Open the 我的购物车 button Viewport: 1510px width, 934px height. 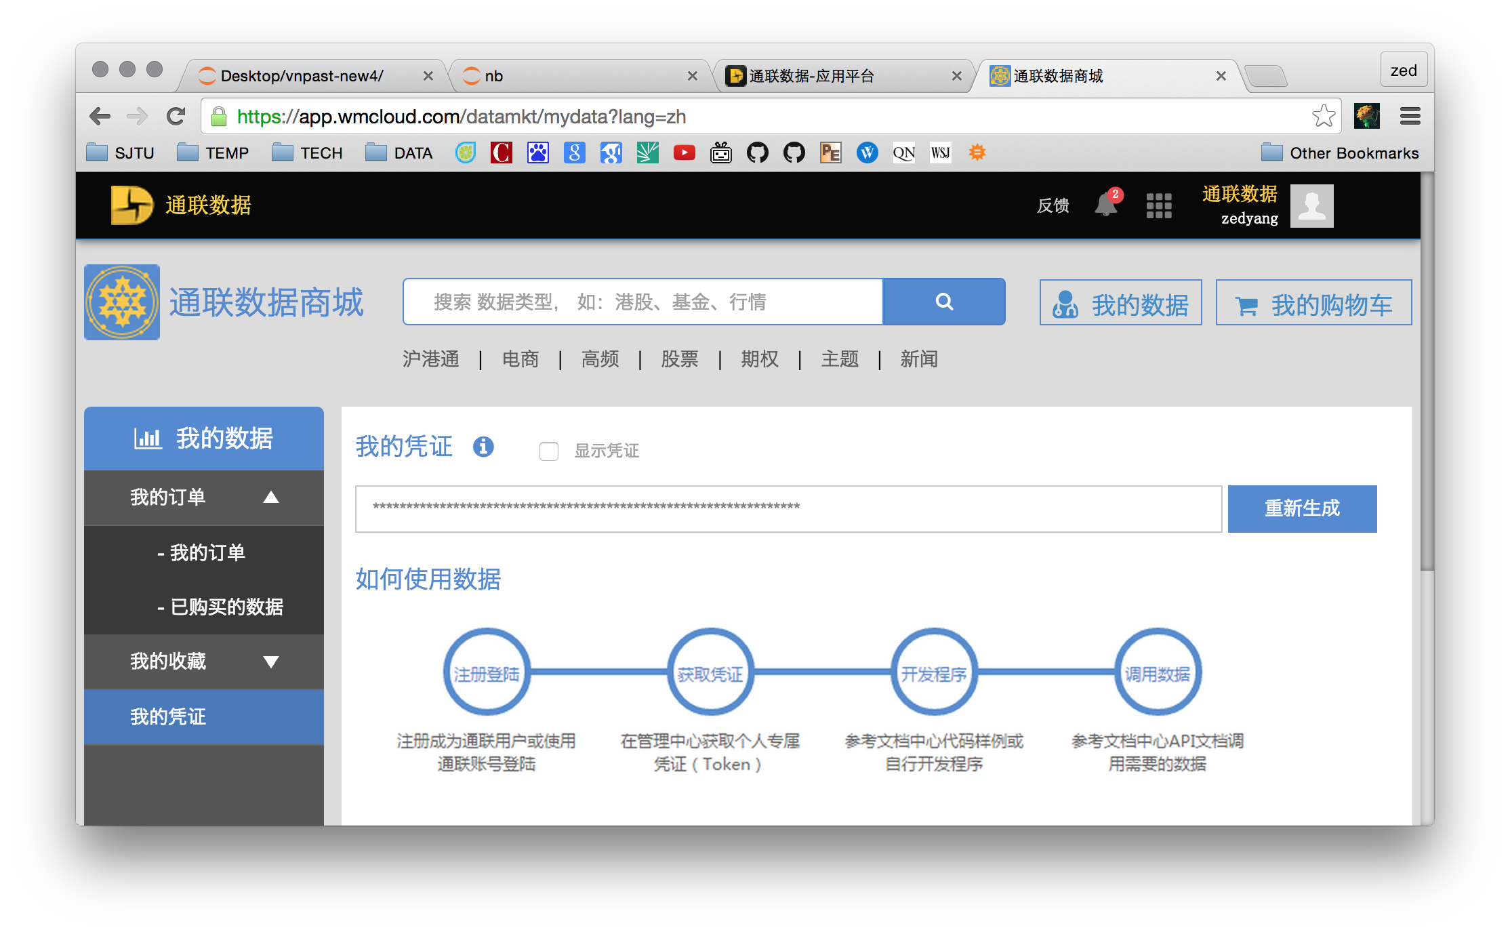click(x=1313, y=303)
